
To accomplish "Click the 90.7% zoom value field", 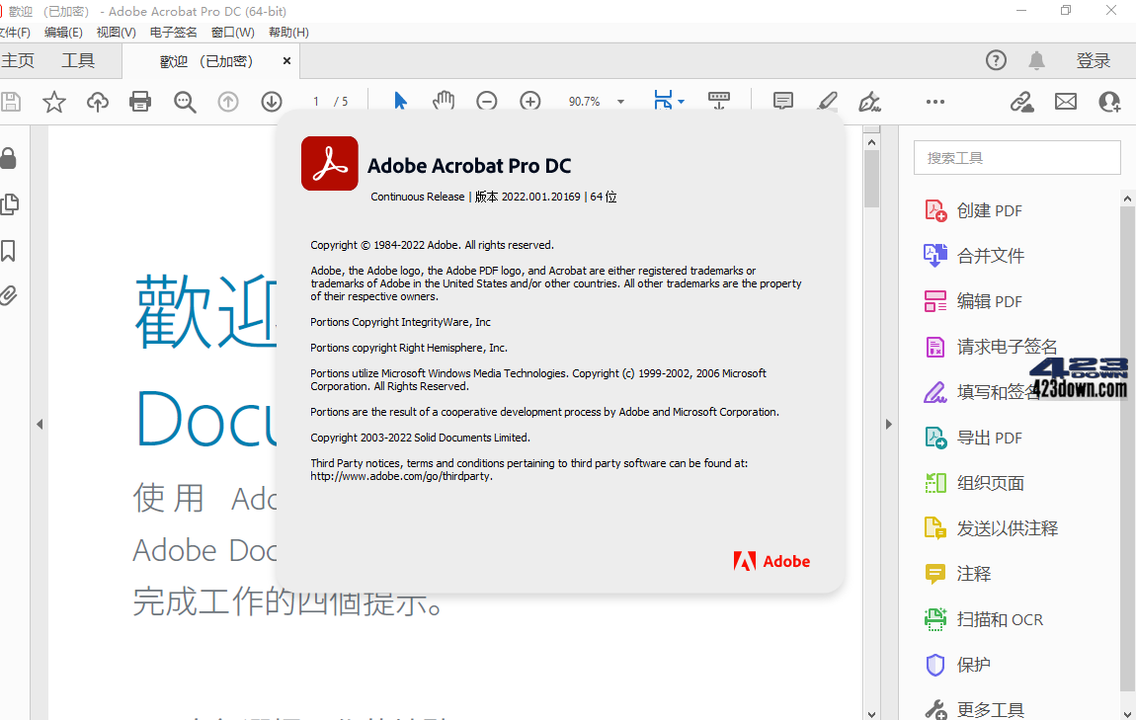I will (x=585, y=102).
